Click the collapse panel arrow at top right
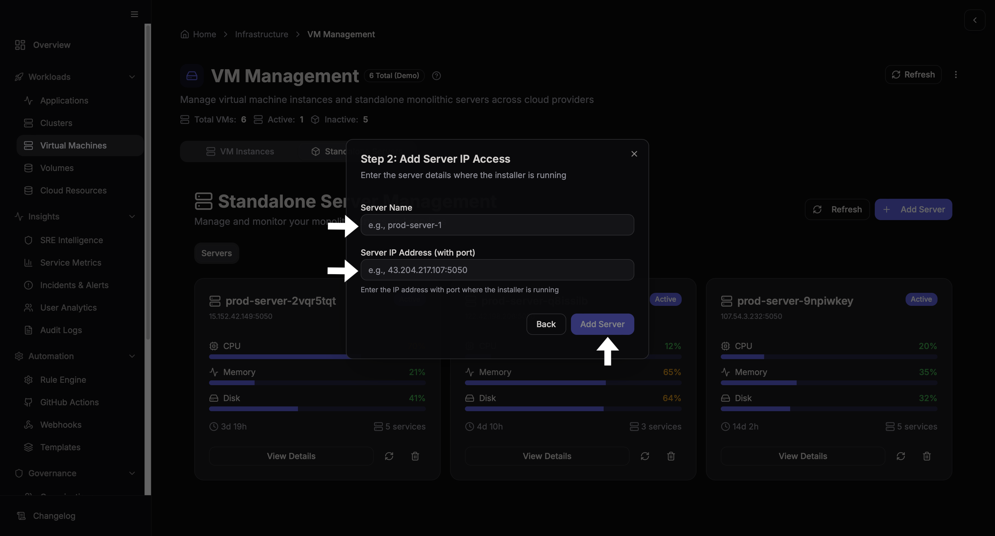The width and height of the screenshot is (995, 536). pos(975,20)
